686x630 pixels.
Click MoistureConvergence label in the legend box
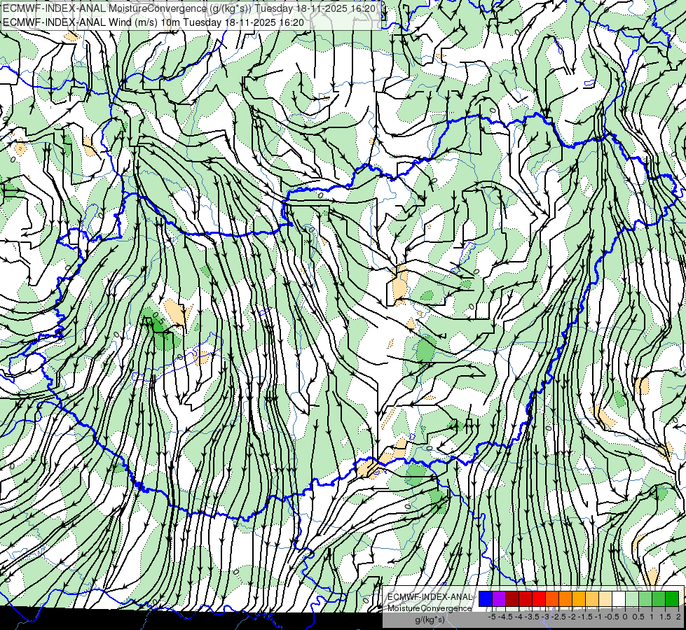click(430, 608)
